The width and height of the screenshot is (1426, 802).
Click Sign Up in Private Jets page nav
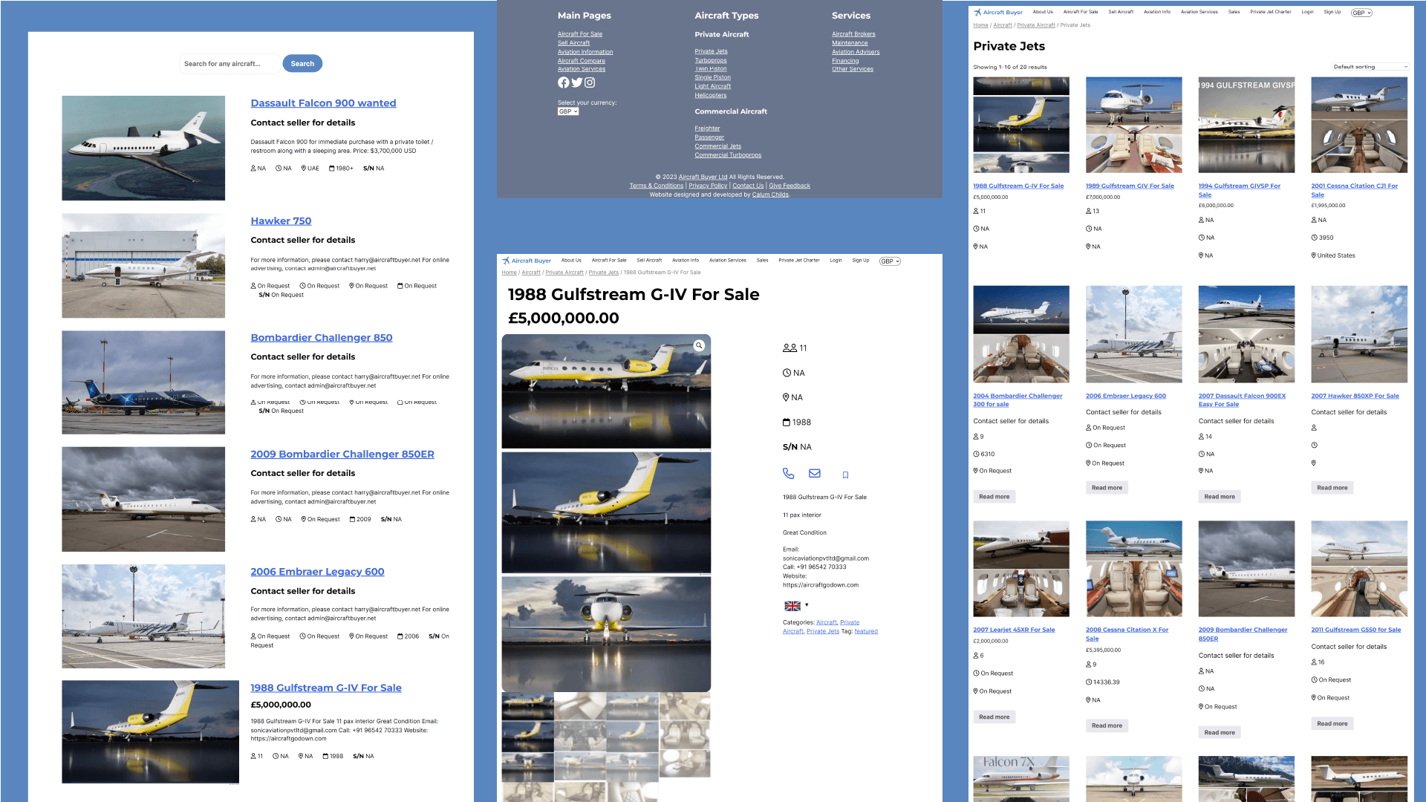pos(1332,12)
